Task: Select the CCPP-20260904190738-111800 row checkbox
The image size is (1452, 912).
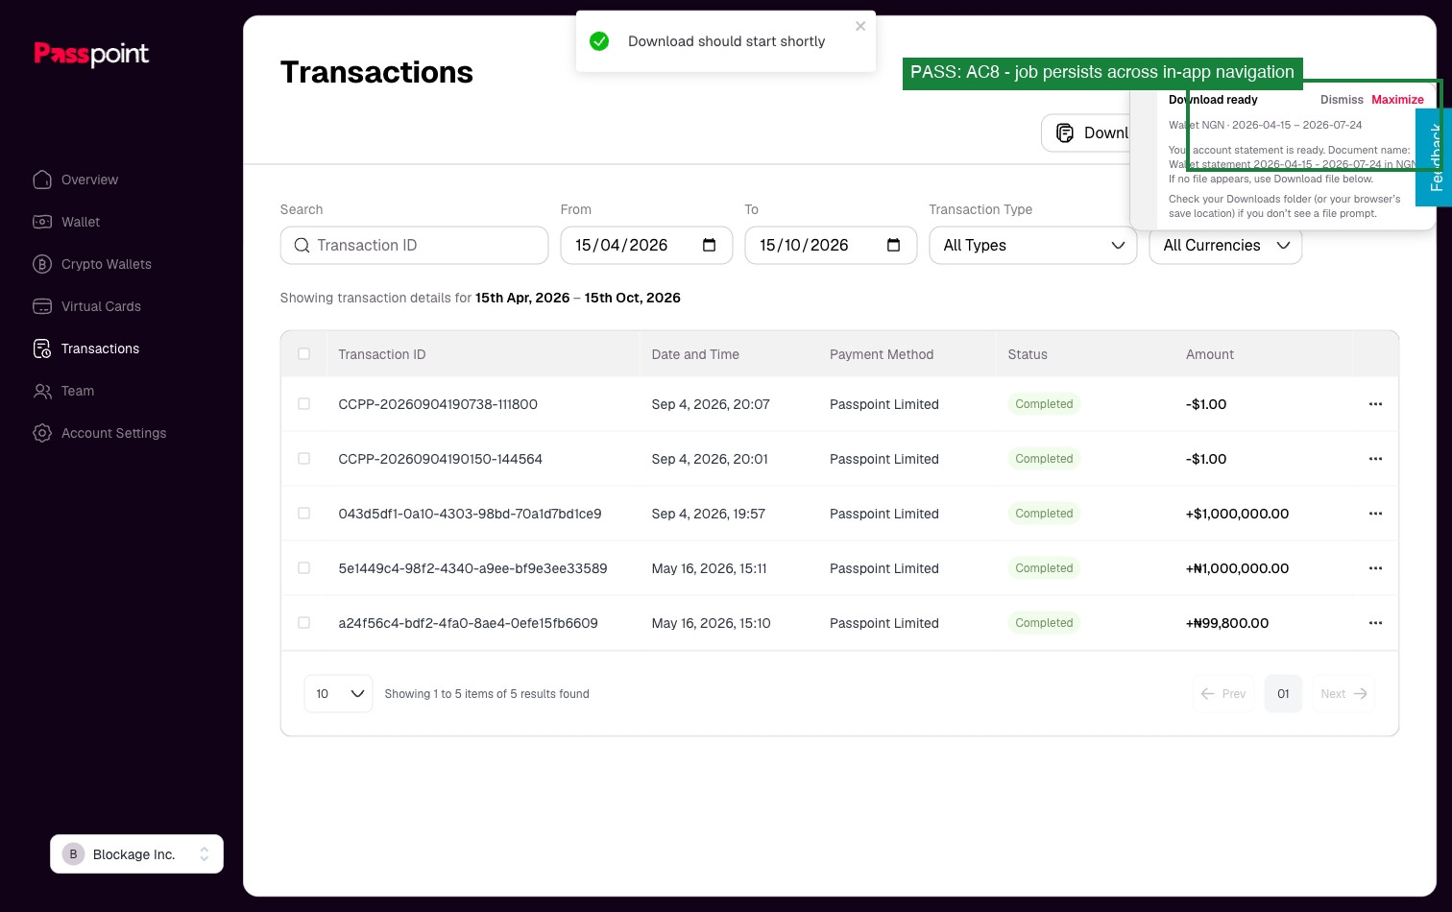Action: point(304,404)
